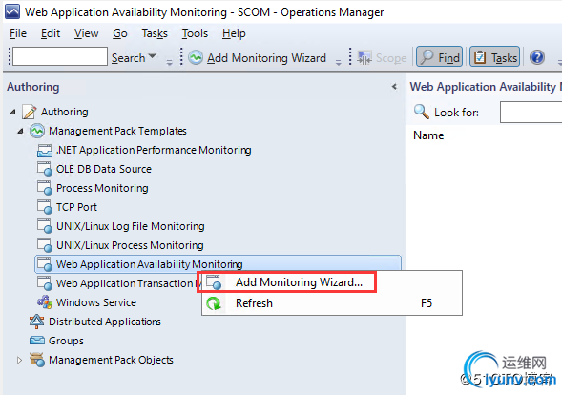
Task: Open the Edit menu
Action: 51,33
